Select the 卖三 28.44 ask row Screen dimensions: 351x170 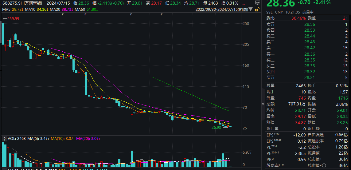pos(307,36)
